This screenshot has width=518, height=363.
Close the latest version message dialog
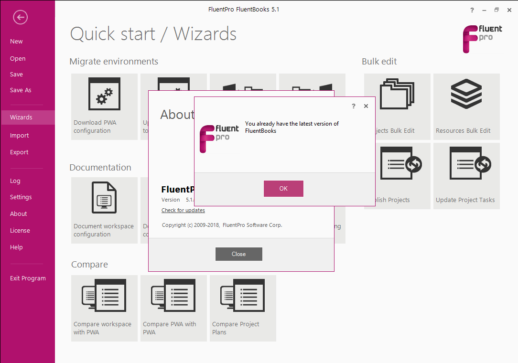pyautogui.click(x=366, y=106)
